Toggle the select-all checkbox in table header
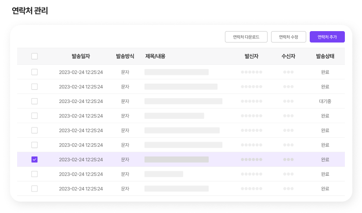 pyautogui.click(x=35, y=56)
